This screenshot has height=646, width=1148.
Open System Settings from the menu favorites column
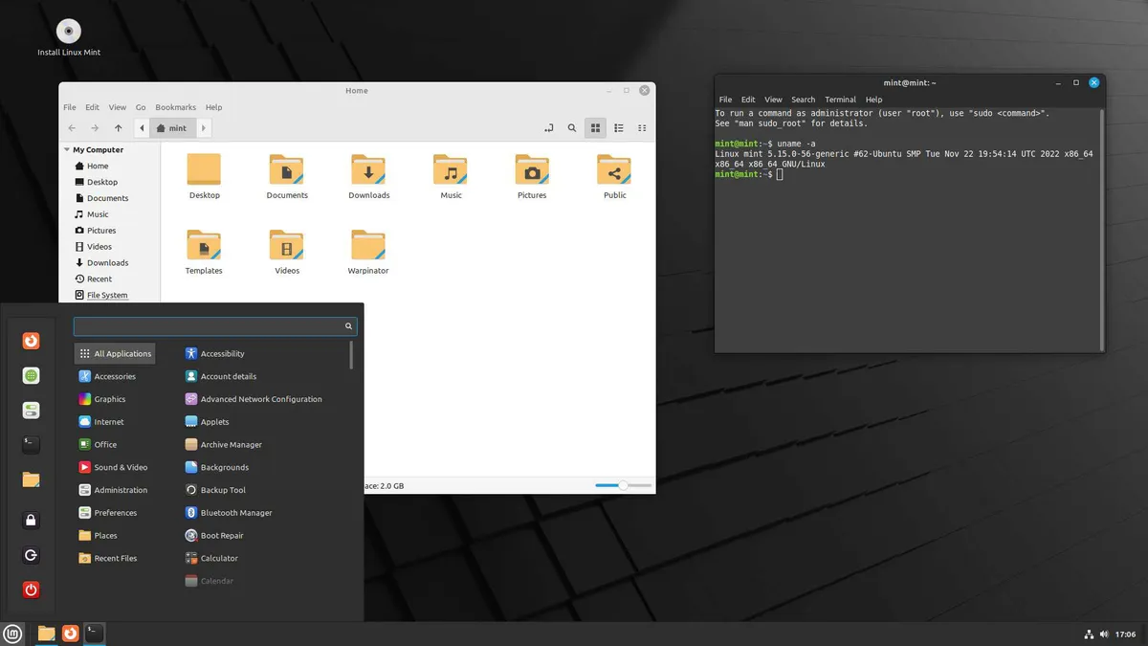pyautogui.click(x=31, y=411)
